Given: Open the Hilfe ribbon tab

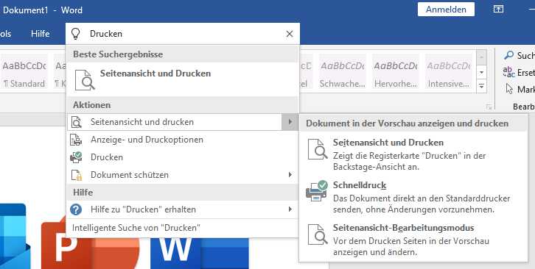Looking at the screenshot, I should pos(41,34).
